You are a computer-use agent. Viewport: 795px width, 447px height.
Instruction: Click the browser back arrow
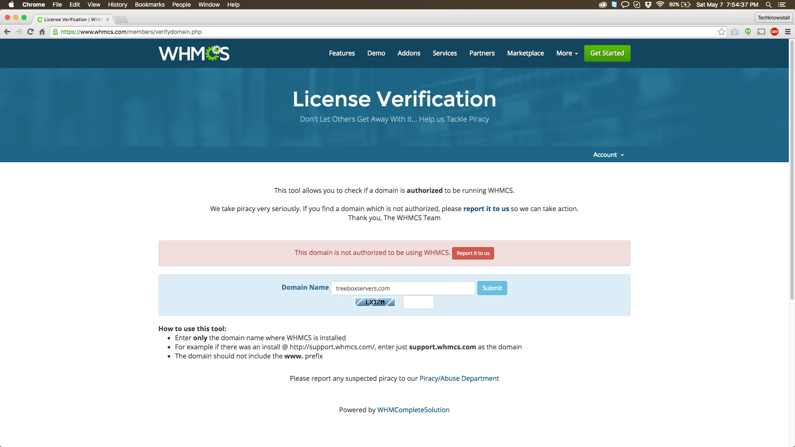[x=7, y=32]
